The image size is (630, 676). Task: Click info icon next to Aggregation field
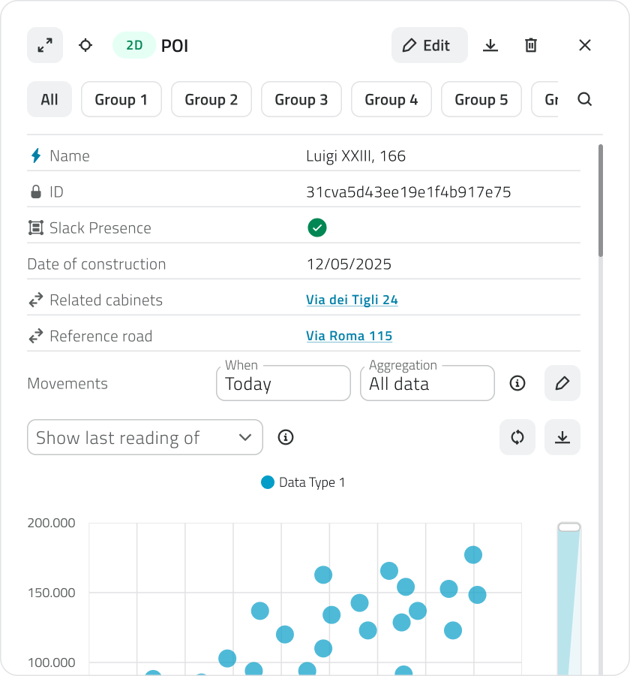(517, 383)
